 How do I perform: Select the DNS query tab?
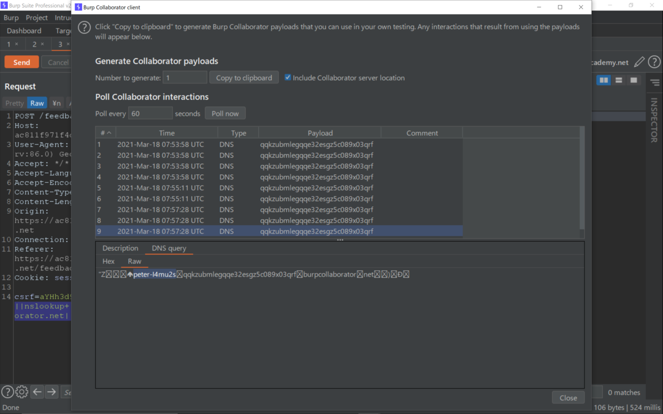pyautogui.click(x=169, y=248)
